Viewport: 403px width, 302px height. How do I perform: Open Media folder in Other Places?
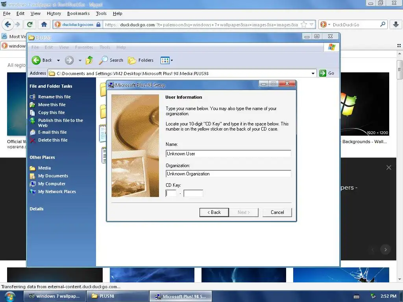click(x=44, y=168)
